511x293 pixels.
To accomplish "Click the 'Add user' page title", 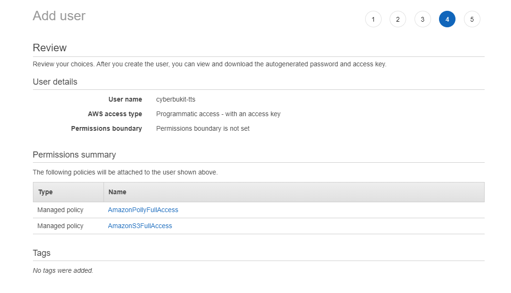I will 59,16.
